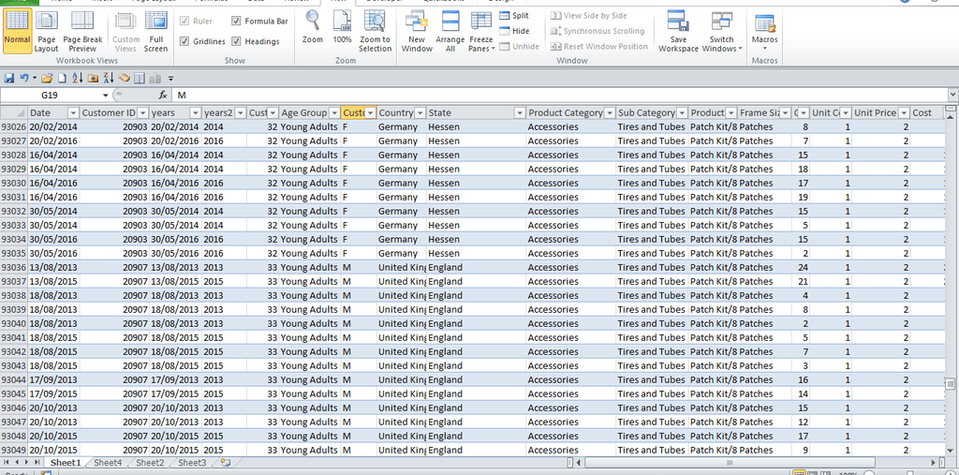Switch to the Sheet4 tab
Screen dimensions: 959x475
[108, 463]
